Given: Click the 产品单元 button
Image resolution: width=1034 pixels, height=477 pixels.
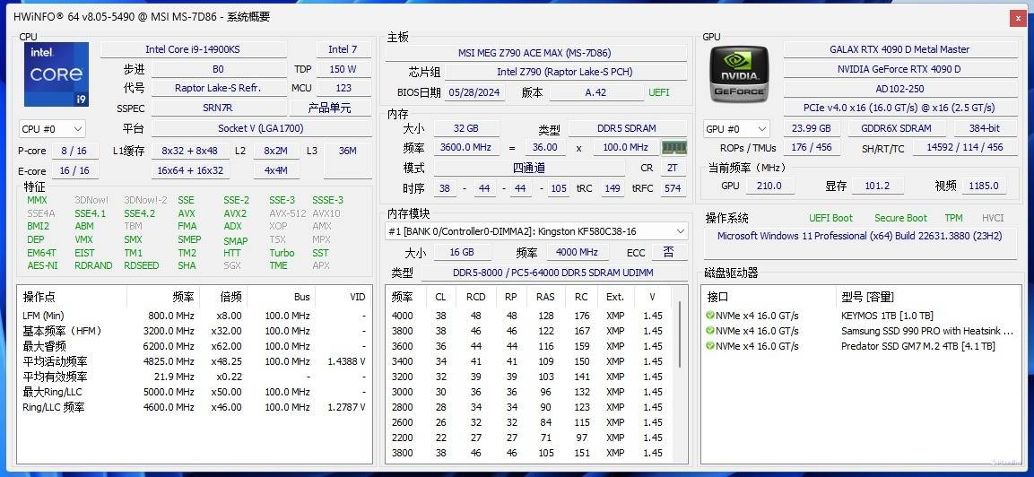Looking at the screenshot, I should 330,108.
